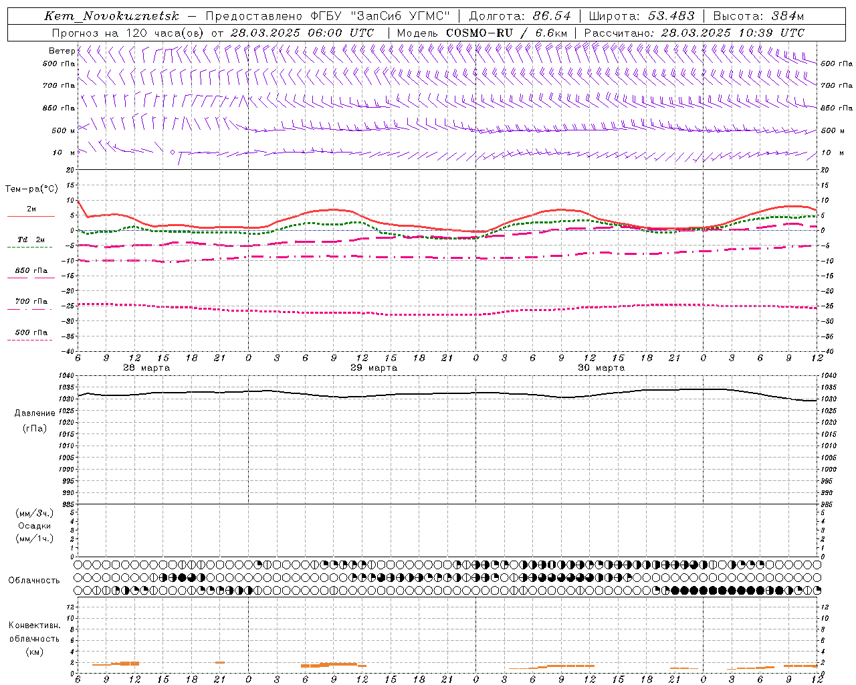The image size is (856, 685).
Task: Click the '29 марта' date label
Action: coord(374,368)
